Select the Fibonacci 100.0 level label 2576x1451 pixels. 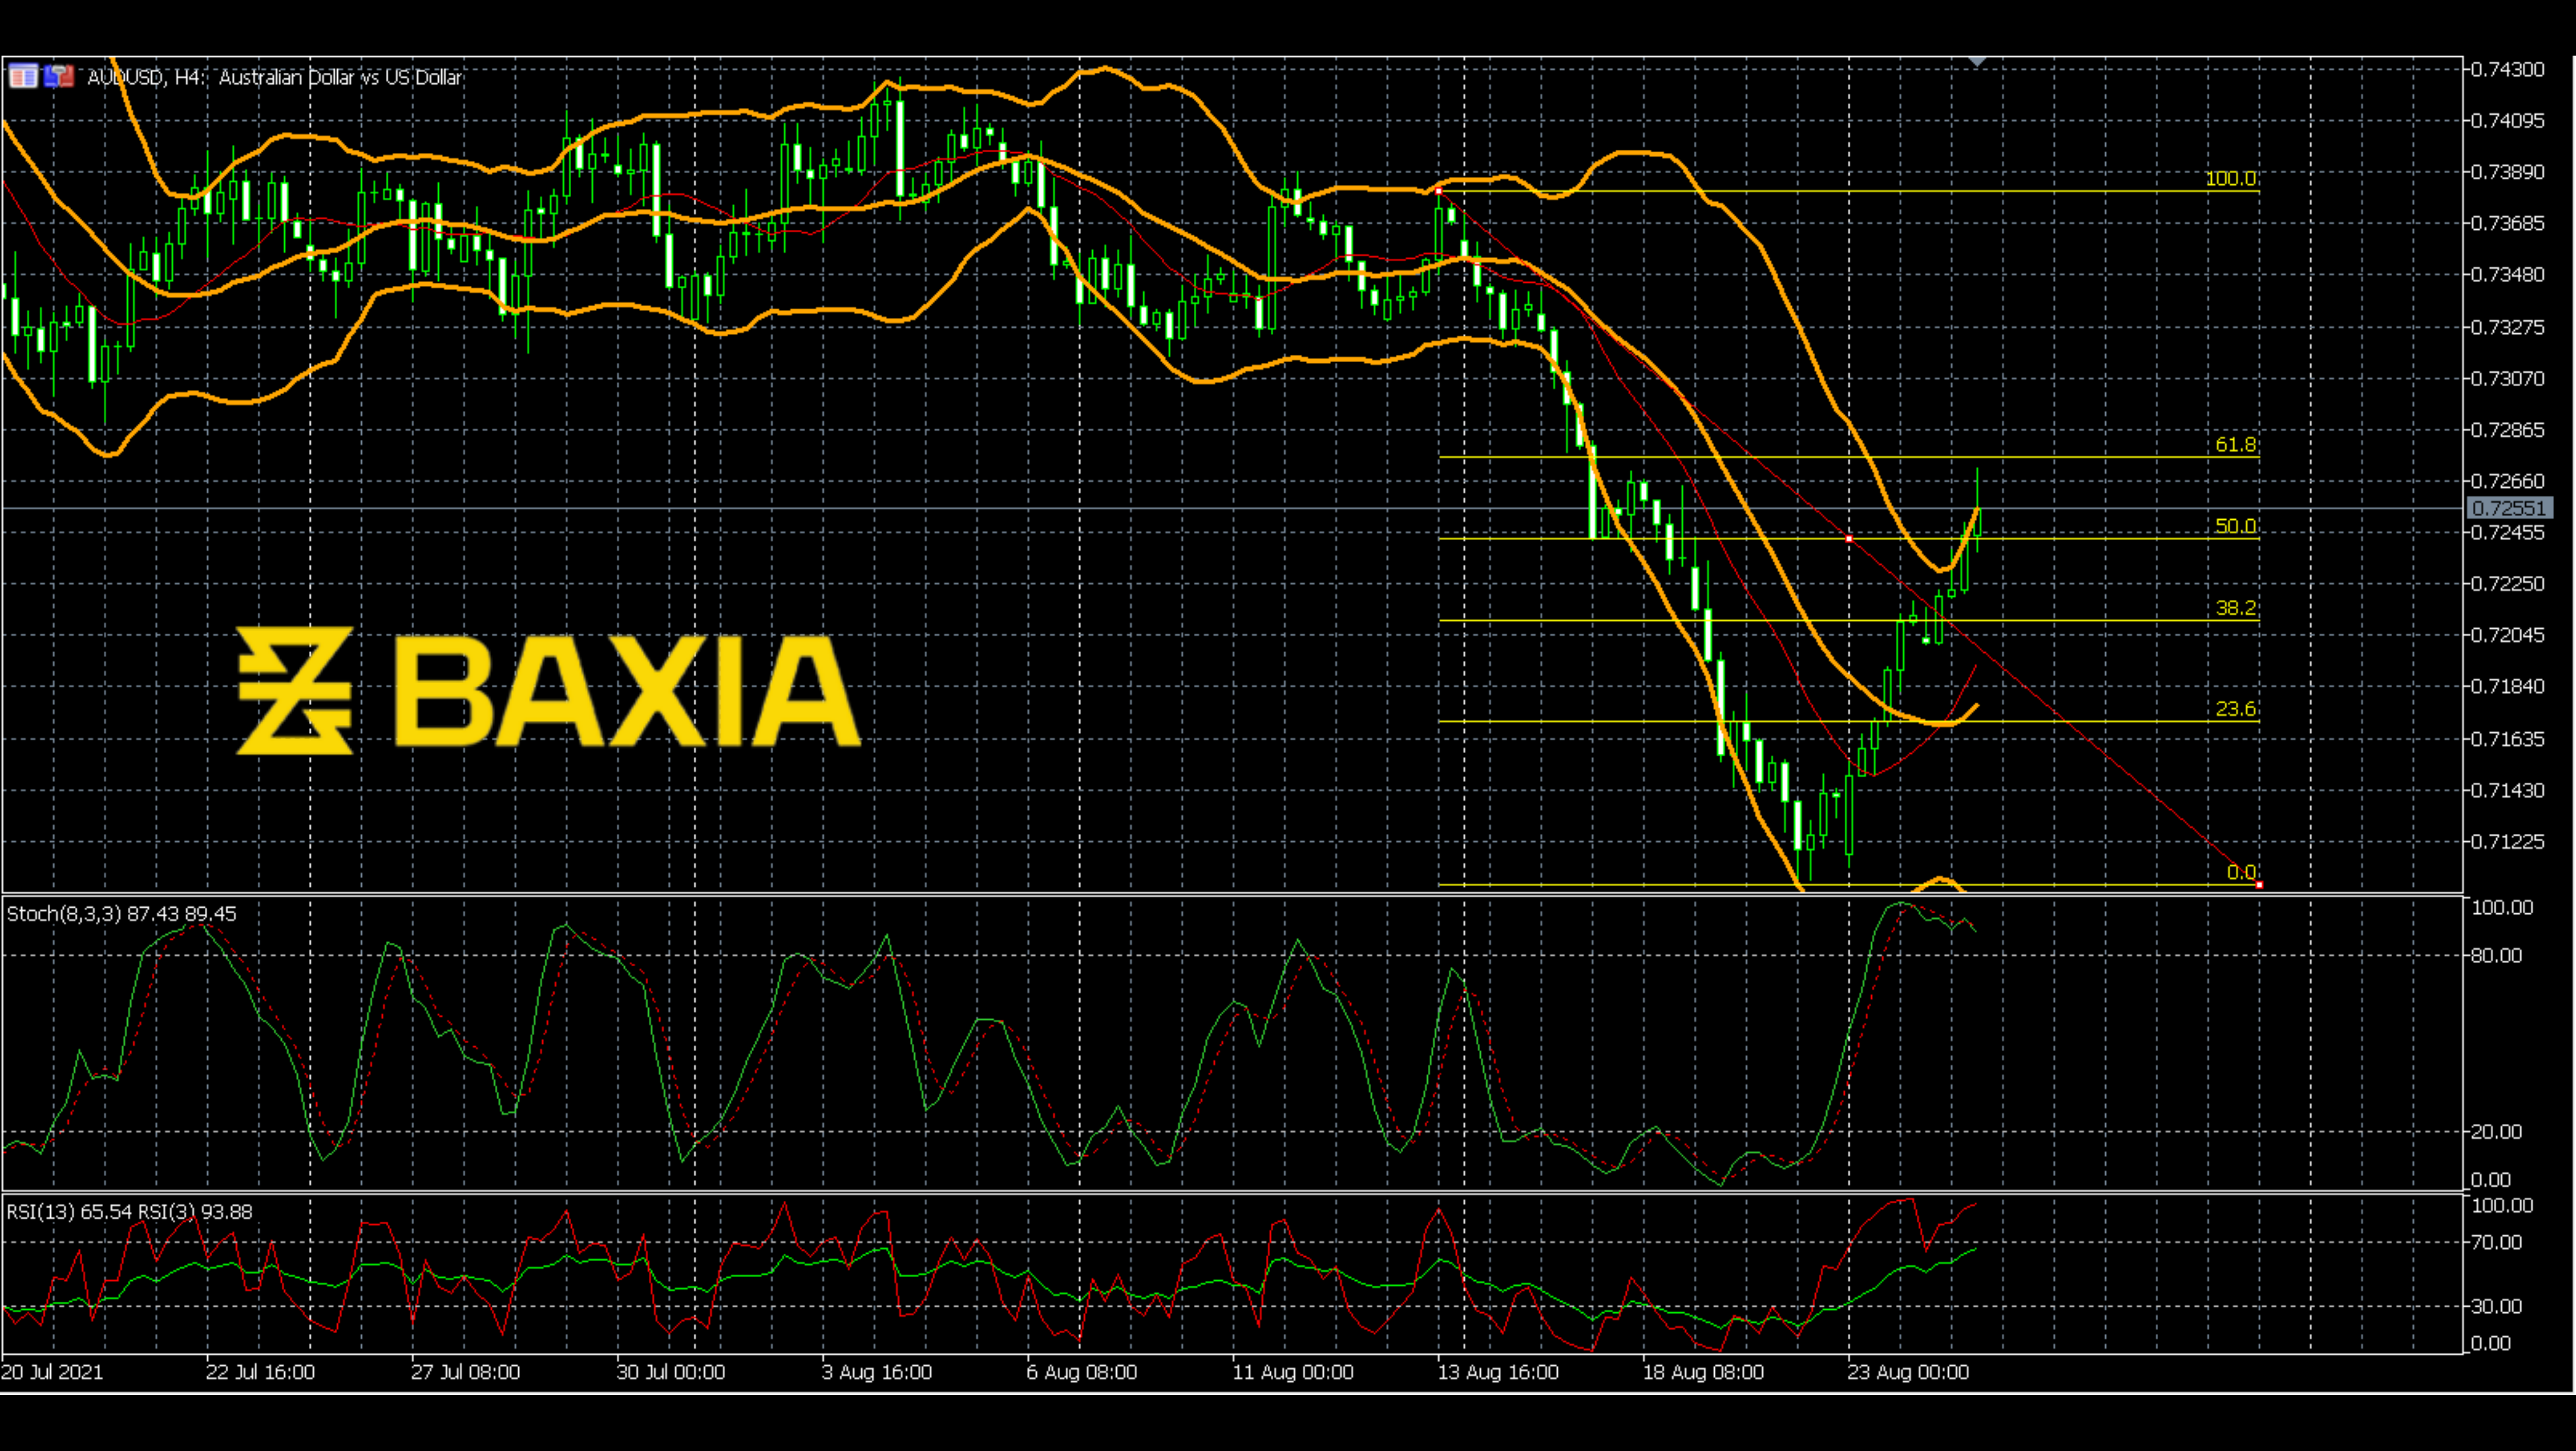click(2231, 178)
